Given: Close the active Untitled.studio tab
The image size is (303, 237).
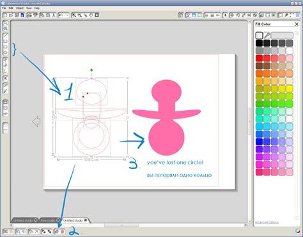Looking at the screenshot, I should [86, 220].
